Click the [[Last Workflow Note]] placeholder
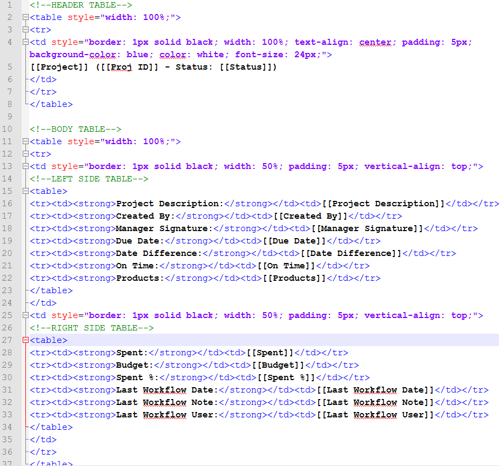The width and height of the screenshot is (499, 466). pyautogui.click(x=375, y=402)
